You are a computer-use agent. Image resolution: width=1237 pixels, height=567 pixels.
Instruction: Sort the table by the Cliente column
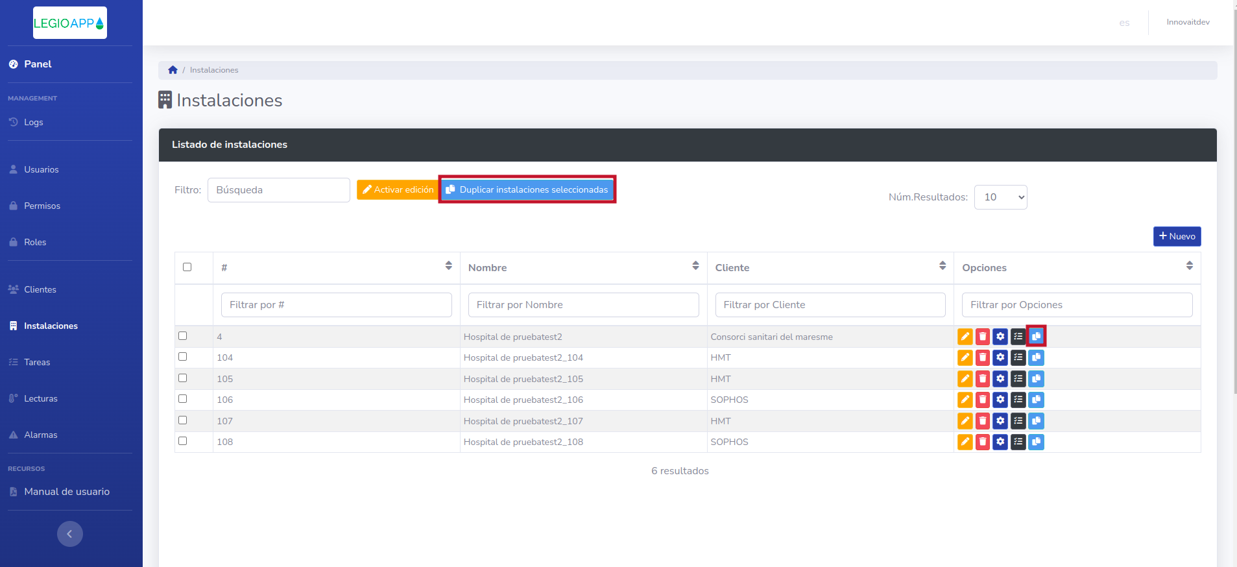click(x=943, y=266)
